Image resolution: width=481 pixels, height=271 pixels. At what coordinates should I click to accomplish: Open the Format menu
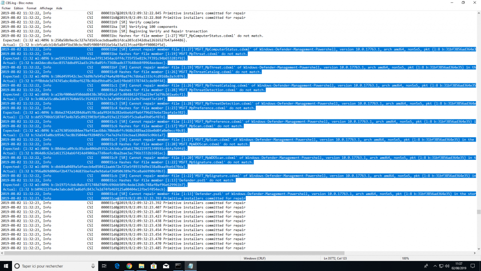pyautogui.click(x=31, y=8)
